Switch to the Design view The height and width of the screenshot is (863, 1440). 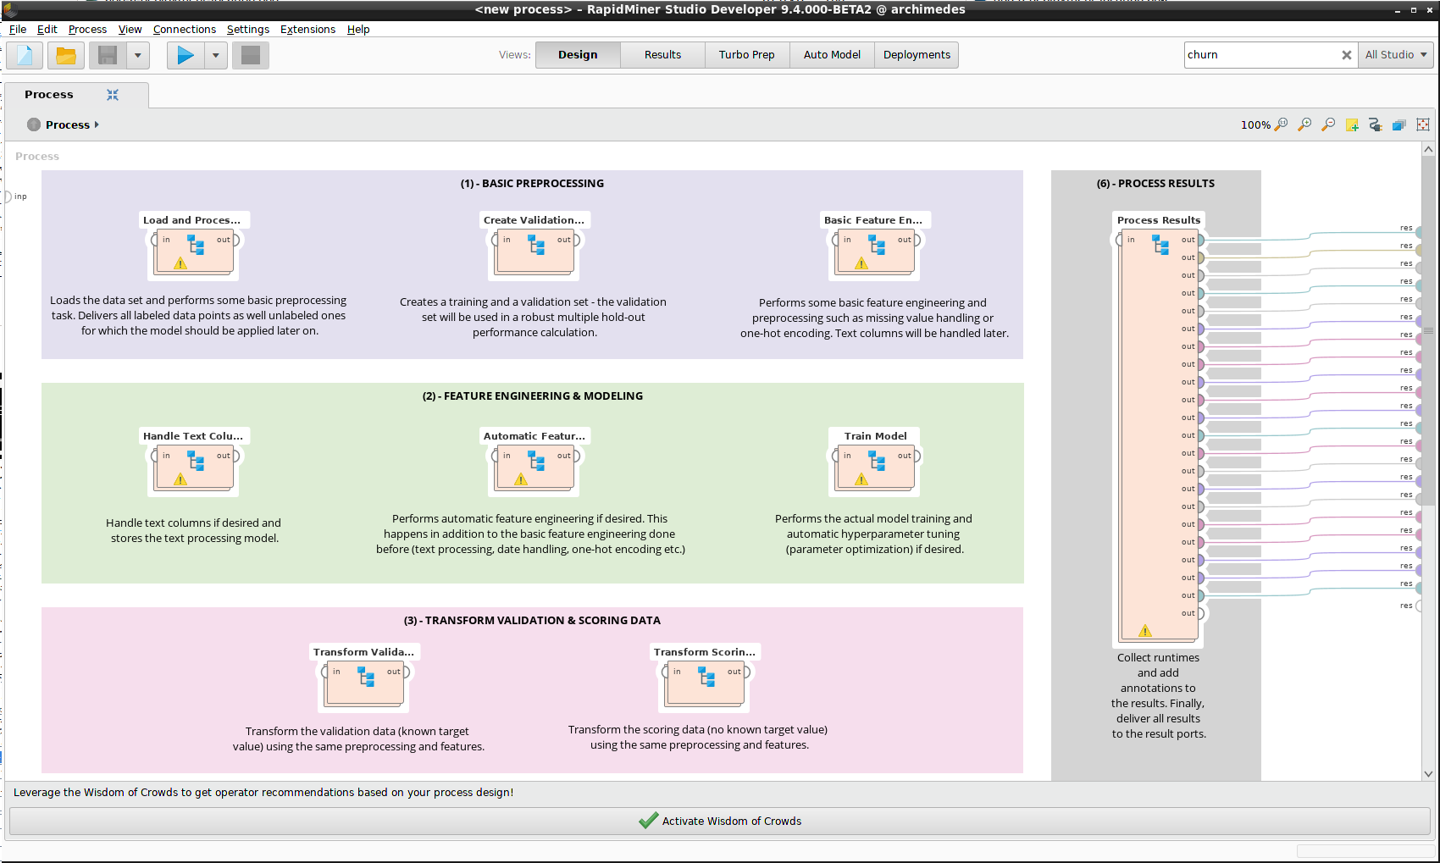pos(578,55)
